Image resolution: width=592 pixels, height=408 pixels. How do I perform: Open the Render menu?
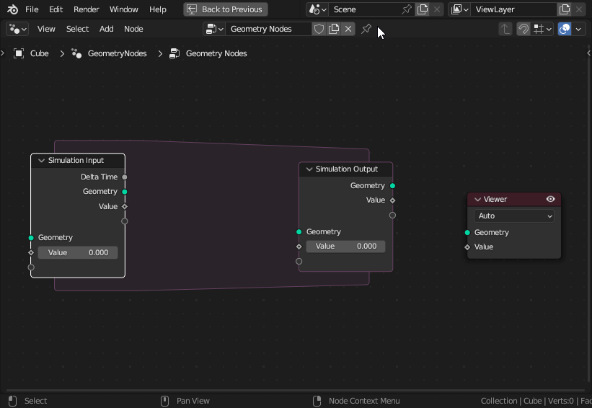pyautogui.click(x=86, y=9)
